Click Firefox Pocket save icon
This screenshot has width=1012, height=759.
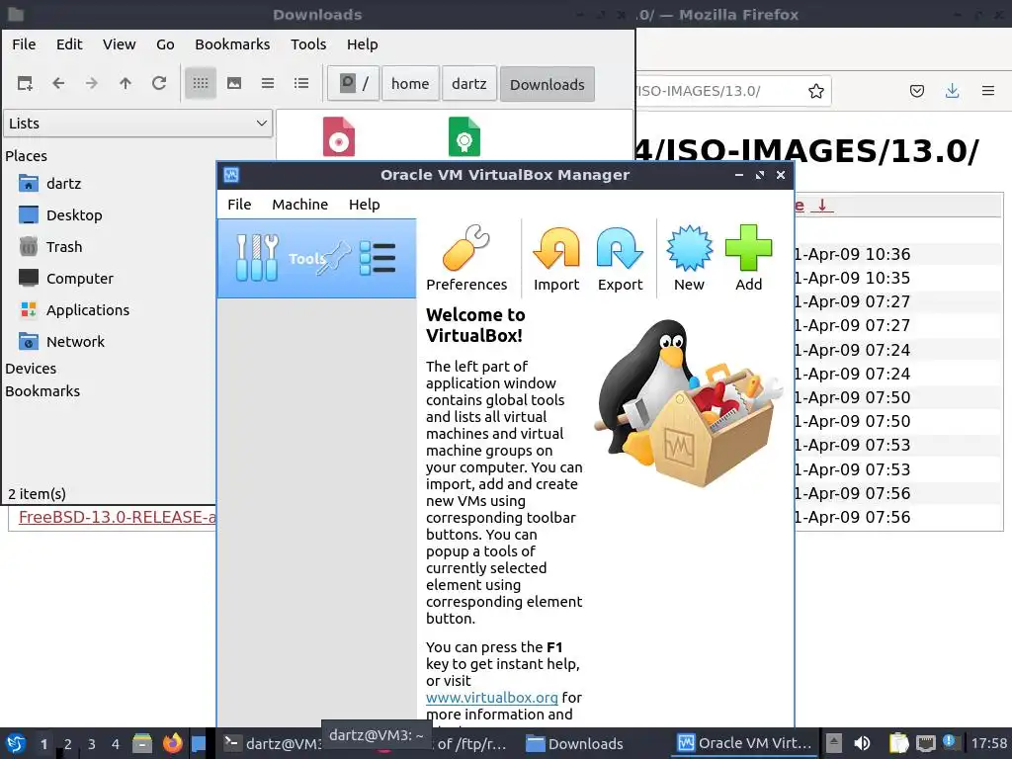click(x=916, y=91)
